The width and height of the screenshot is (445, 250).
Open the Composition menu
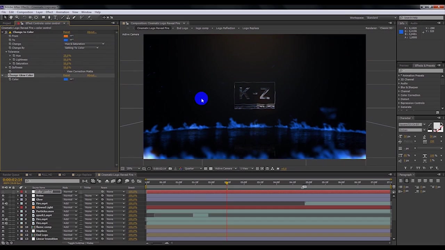pos(25,12)
